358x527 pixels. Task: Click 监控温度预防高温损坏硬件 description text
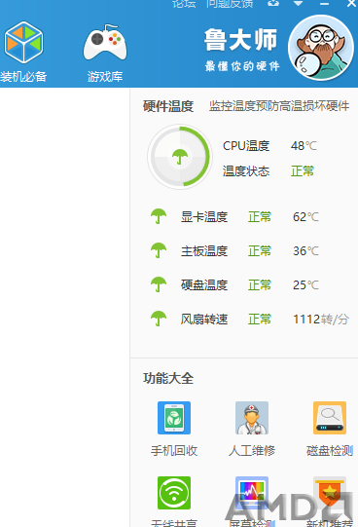point(279,106)
